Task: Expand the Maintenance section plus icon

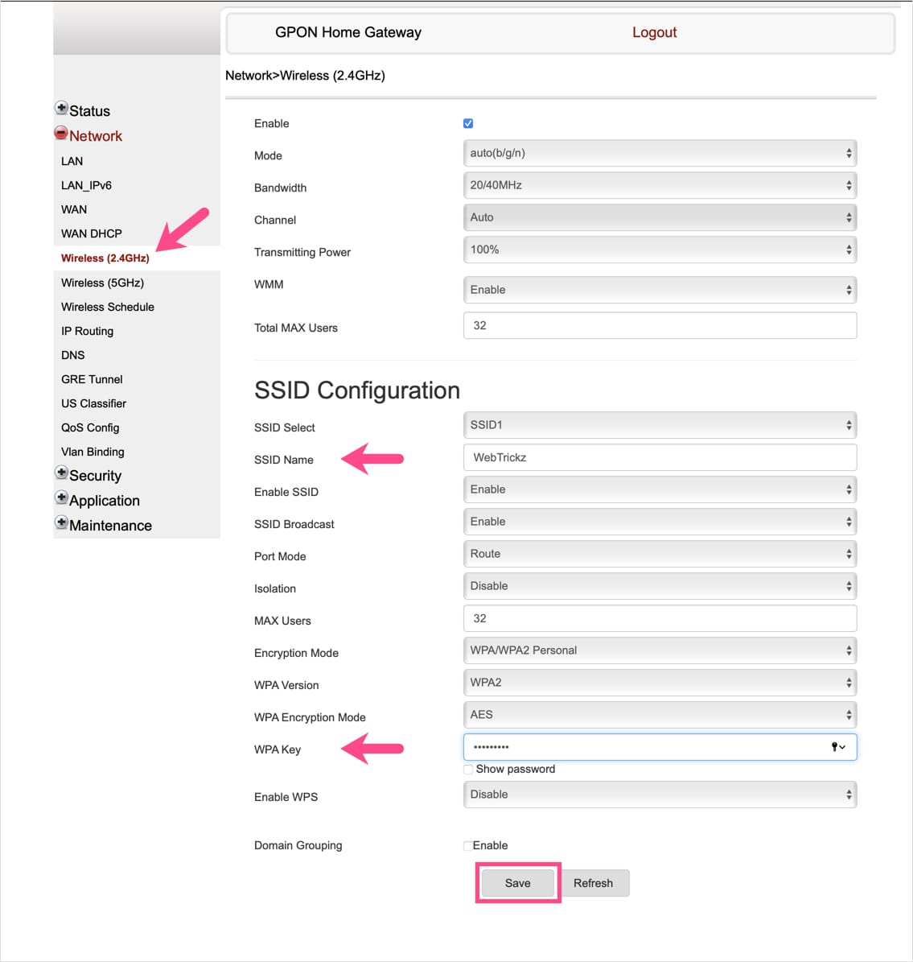Action: point(61,522)
